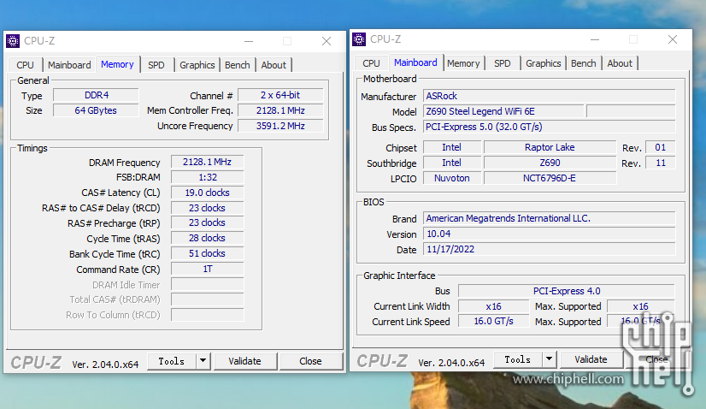Click the Current Link Speed value 16.0 GT/s
The image size is (706, 409).
[x=493, y=321]
